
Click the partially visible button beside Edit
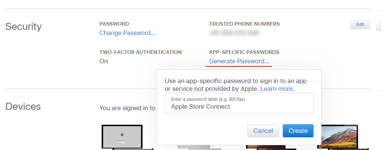tap(379, 26)
